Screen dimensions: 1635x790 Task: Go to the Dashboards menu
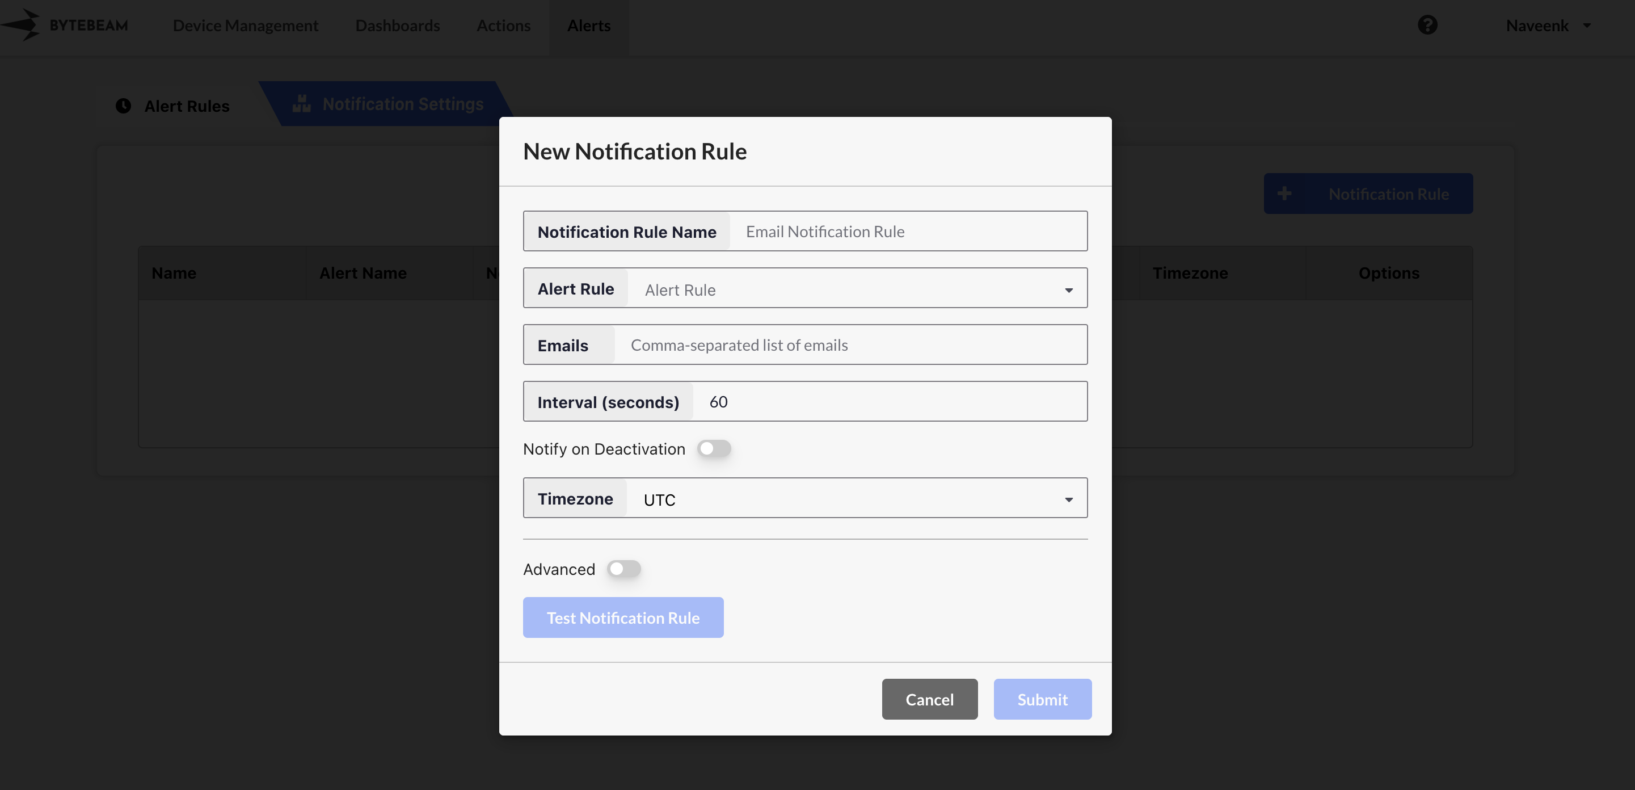click(x=397, y=26)
